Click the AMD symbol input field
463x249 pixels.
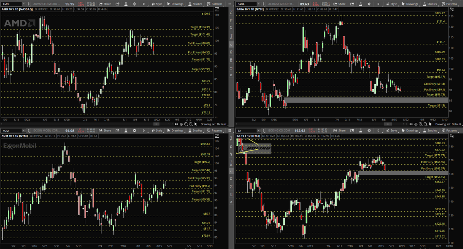click(12, 4)
